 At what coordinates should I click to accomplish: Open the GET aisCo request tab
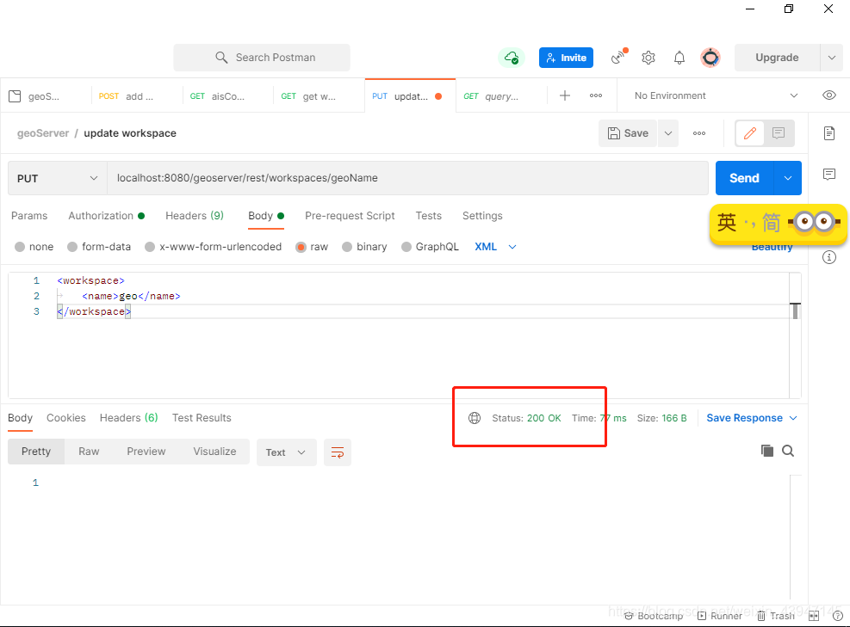pos(227,95)
